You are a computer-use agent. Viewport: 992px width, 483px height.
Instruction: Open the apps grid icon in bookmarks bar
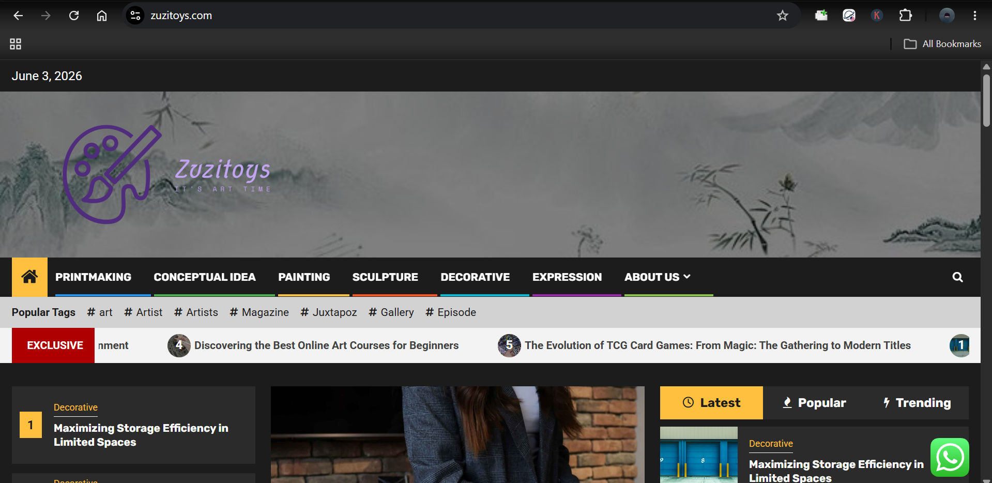tap(16, 44)
